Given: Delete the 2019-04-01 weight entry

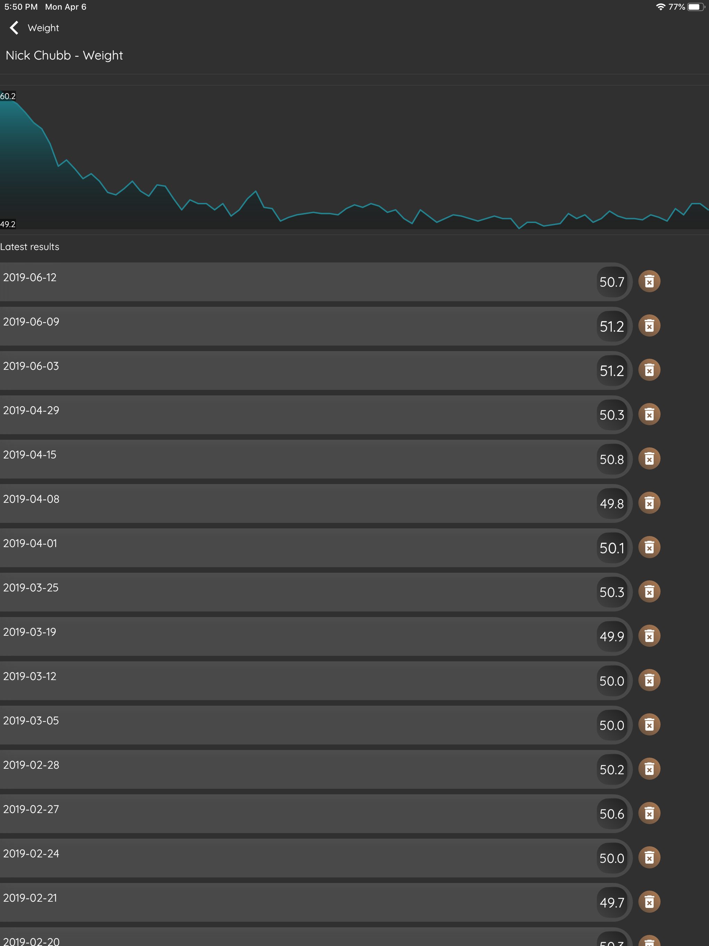Looking at the screenshot, I should click(x=649, y=547).
